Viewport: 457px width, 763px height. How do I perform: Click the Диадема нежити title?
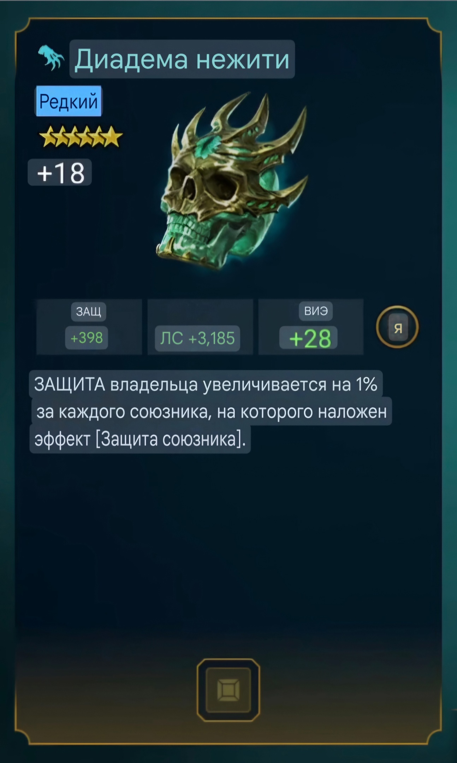click(x=182, y=59)
